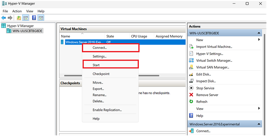This screenshot has width=267, height=136.
Task: Click the Back arrow in the toolbar
Action: (x=4, y=18)
